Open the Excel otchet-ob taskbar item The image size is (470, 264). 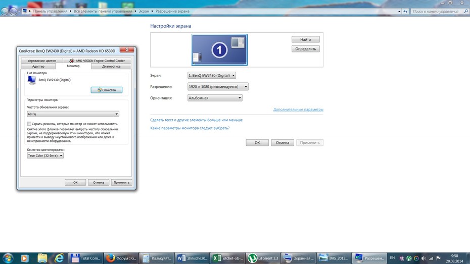[x=227, y=258]
